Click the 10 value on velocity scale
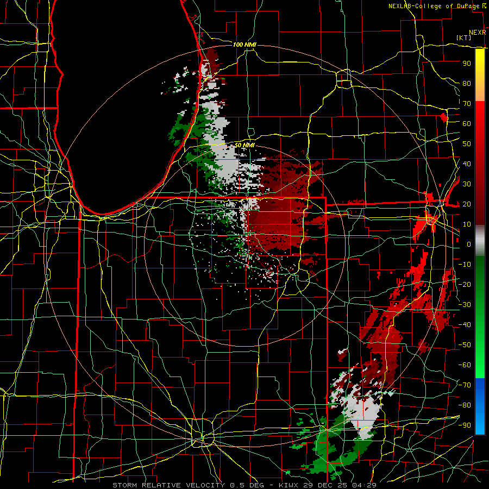 [467, 224]
